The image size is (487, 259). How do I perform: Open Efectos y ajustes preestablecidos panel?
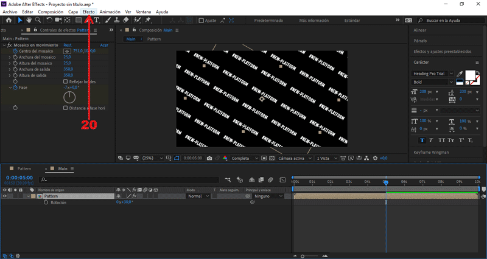tap(443, 52)
